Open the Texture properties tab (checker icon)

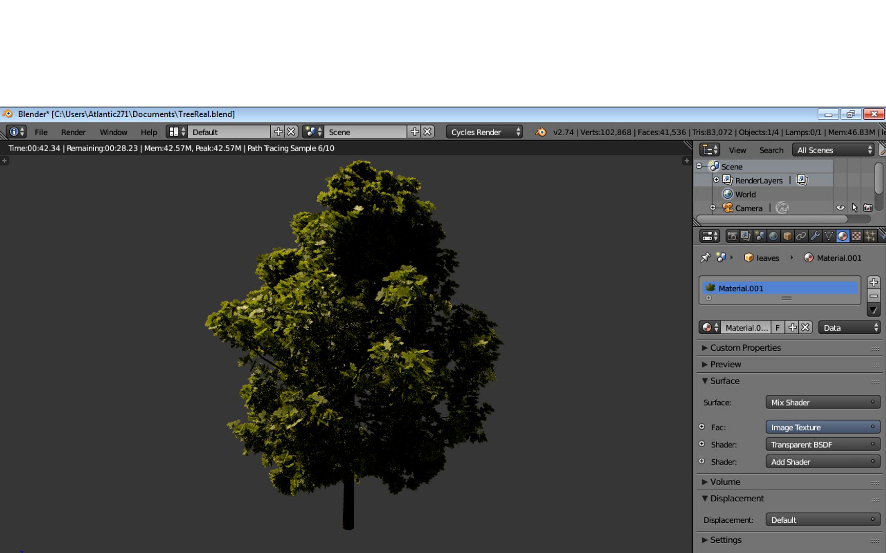pyautogui.click(x=856, y=236)
